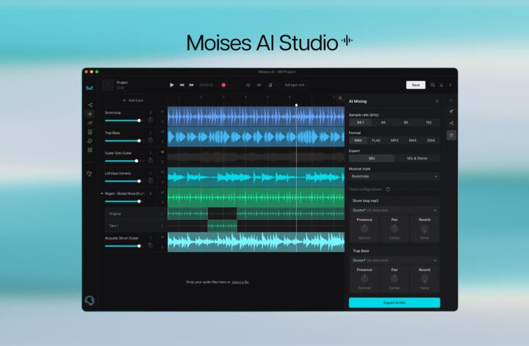Mute the Acoustic Strum Guitar track

[x=162, y=237]
